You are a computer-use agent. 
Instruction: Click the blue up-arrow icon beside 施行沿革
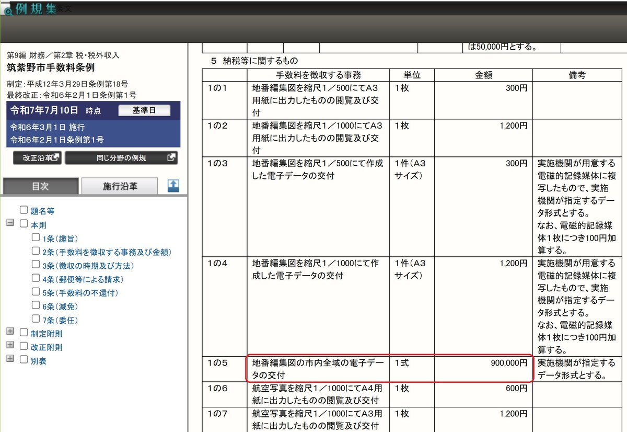tap(173, 186)
